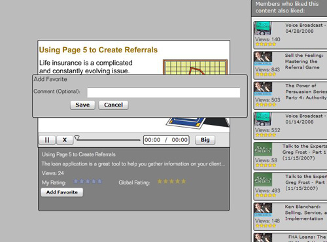Click the playback progress slider handle

click(77, 138)
